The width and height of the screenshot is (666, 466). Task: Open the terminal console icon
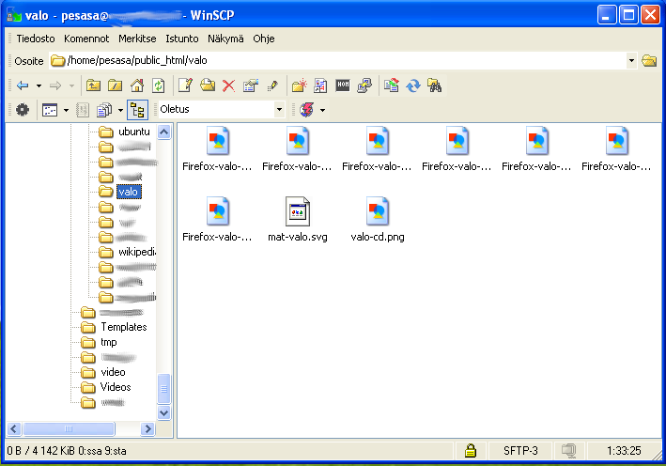(342, 85)
